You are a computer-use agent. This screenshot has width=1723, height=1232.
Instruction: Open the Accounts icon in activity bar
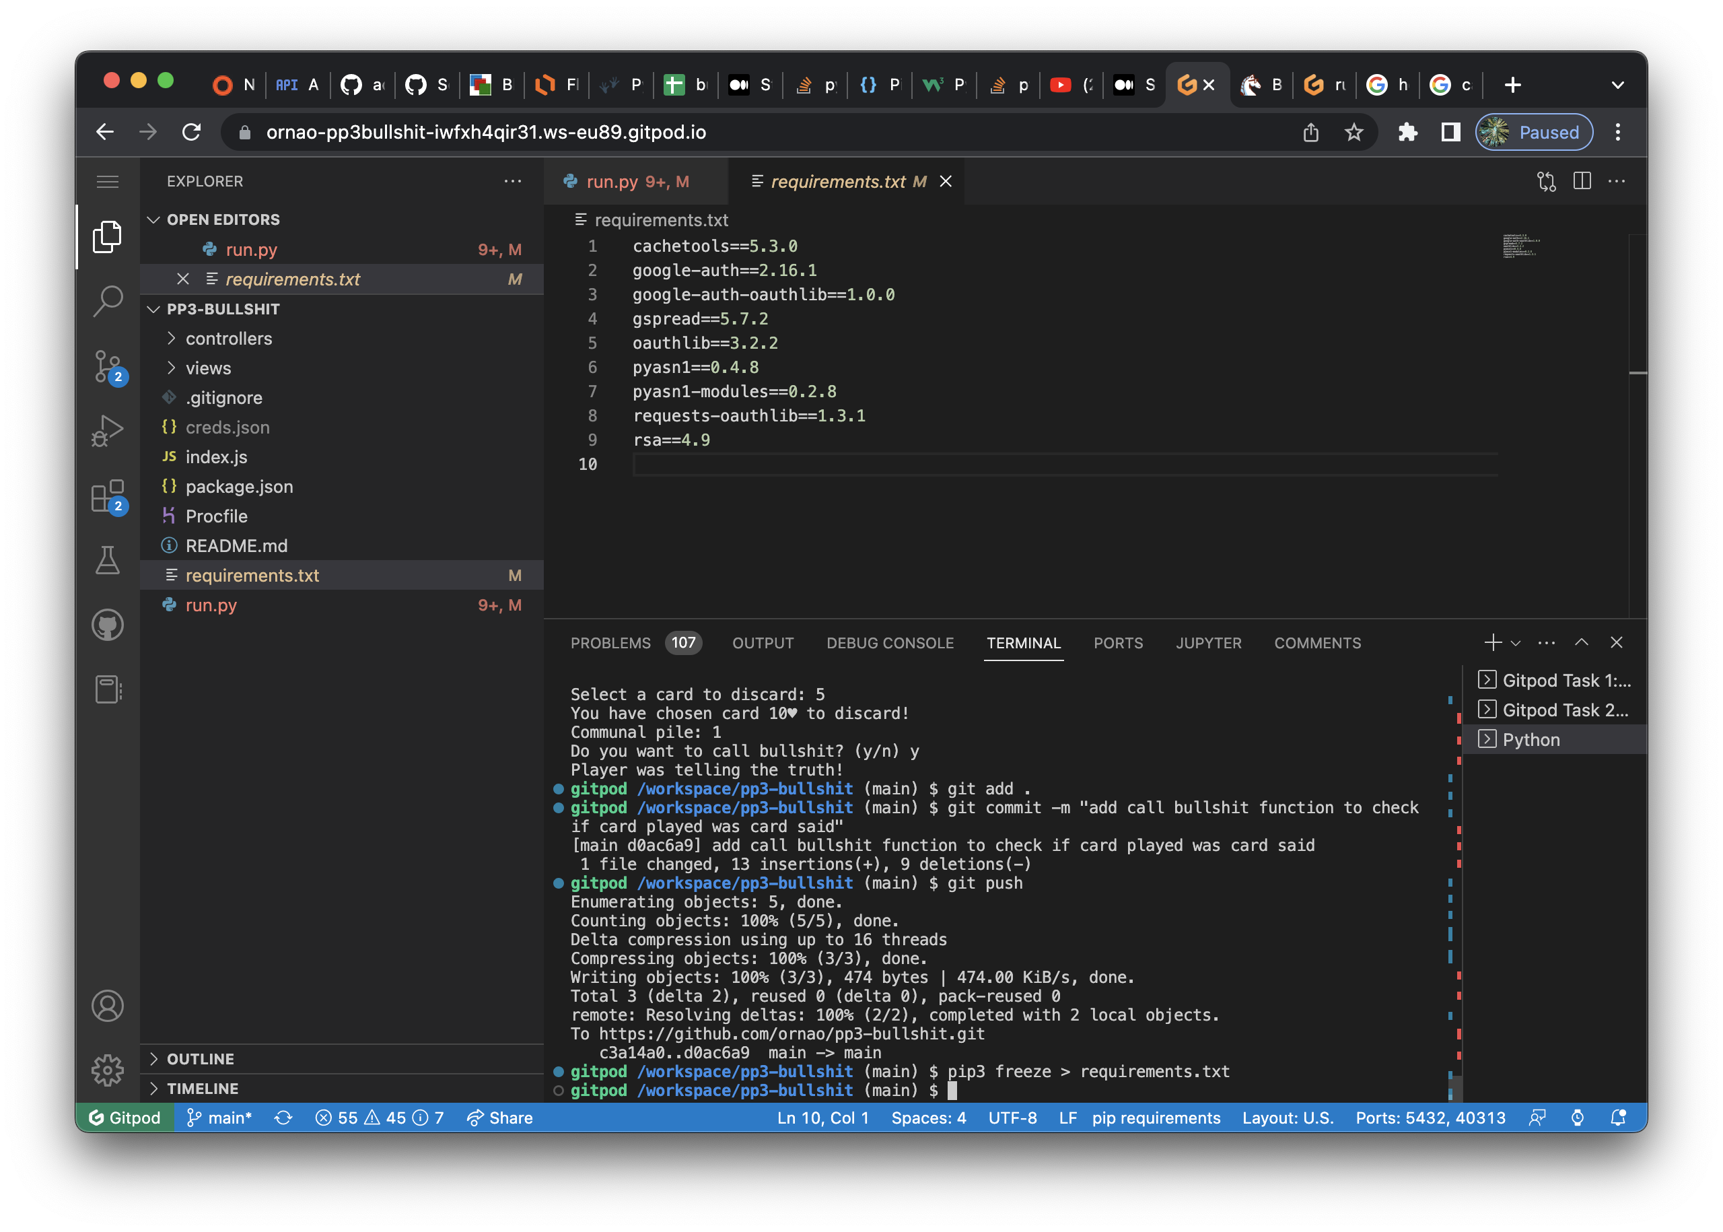[x=108, y=1006]
